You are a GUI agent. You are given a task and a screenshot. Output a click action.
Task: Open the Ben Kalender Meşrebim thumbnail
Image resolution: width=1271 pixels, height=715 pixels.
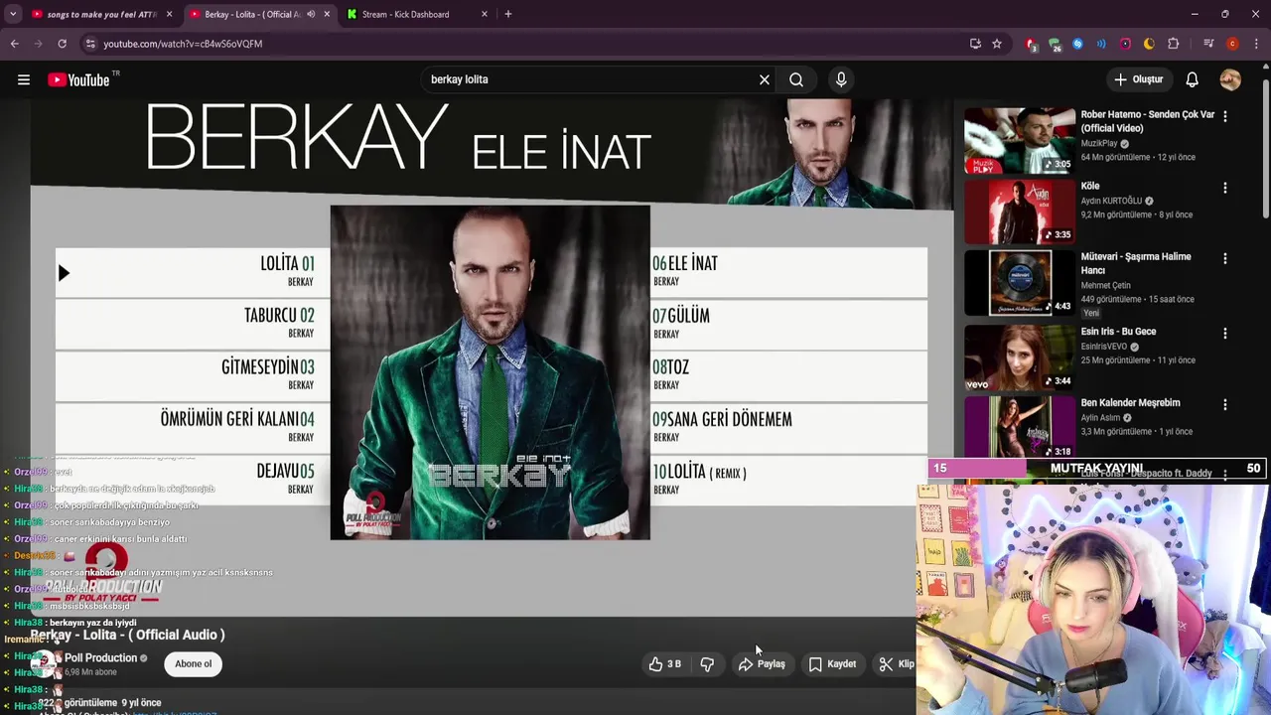[x=1020, y=427]
